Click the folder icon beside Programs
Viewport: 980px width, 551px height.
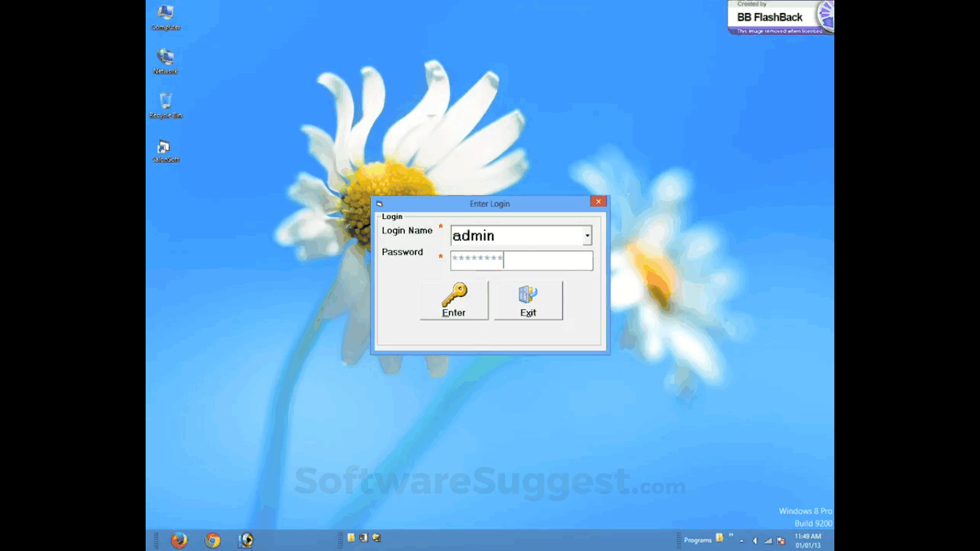click(x=720, y=538)
